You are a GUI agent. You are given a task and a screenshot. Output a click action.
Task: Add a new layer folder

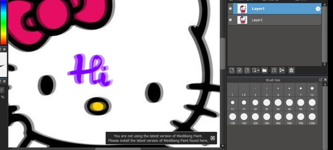click(264, 70)
